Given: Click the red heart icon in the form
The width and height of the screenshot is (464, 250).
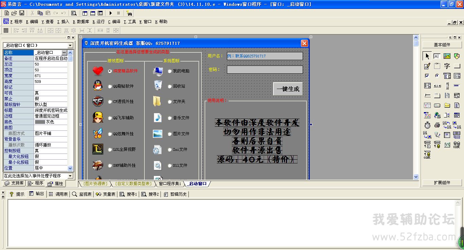Looking at the screenshot, I should point(98,71).
